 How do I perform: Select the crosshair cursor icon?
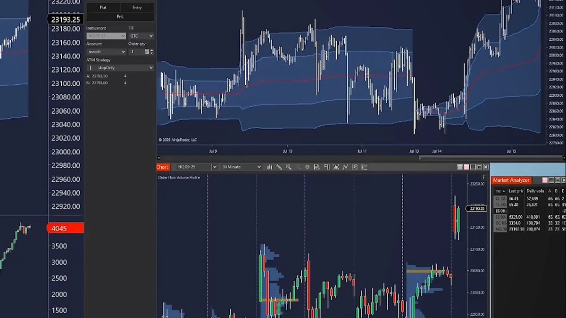tap(307, 167)
